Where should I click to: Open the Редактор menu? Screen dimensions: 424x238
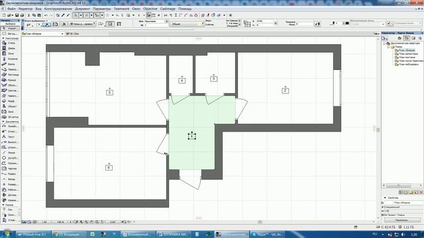[25, 9]
